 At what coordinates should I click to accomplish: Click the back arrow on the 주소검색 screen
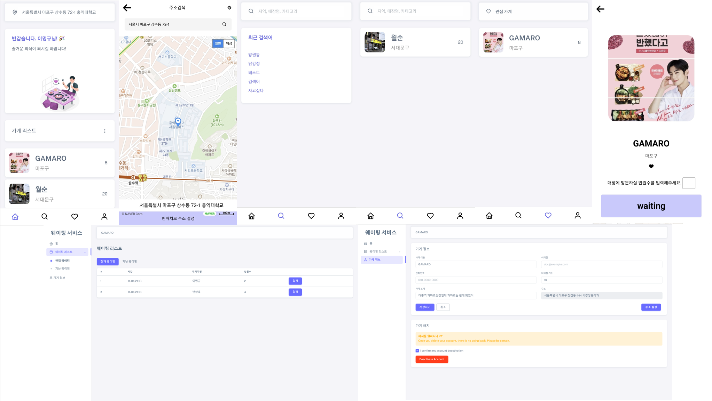[x=127, y=7]
